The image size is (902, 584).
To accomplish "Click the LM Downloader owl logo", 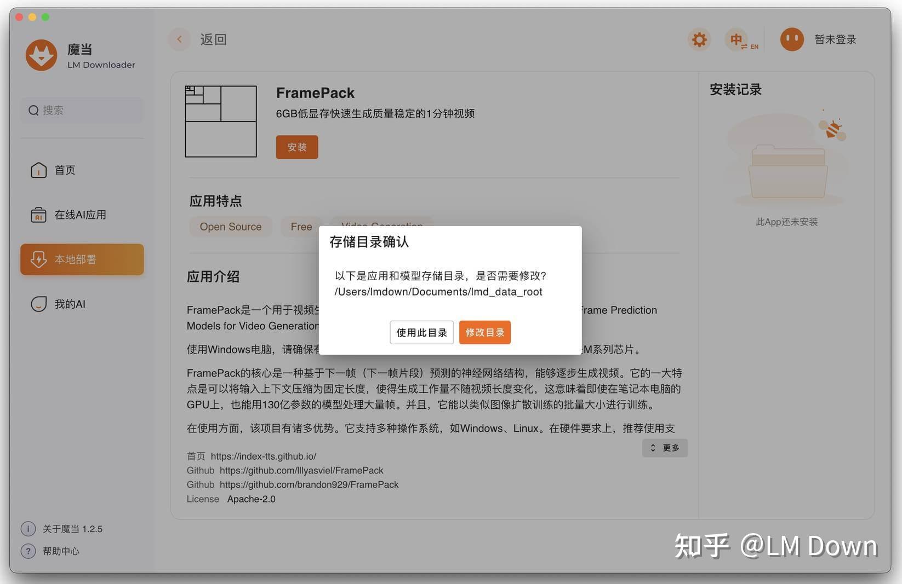I will pyautogui.click(x=41, y=55).
